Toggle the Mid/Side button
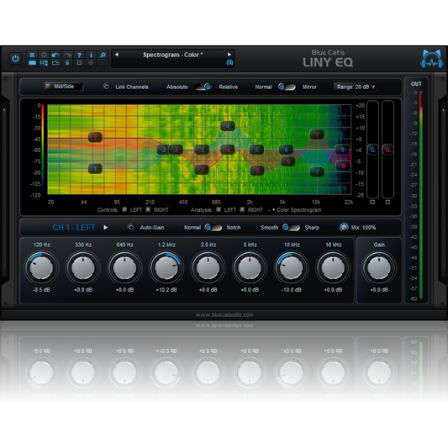 [x=64, y=87]
